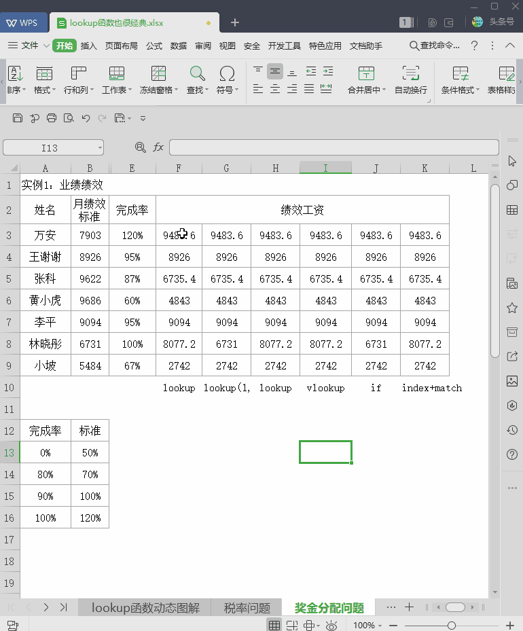Toggle Wrap Text (自动换行)
The height and width of the screenshot is (631, 523).
tap(411, 79)
